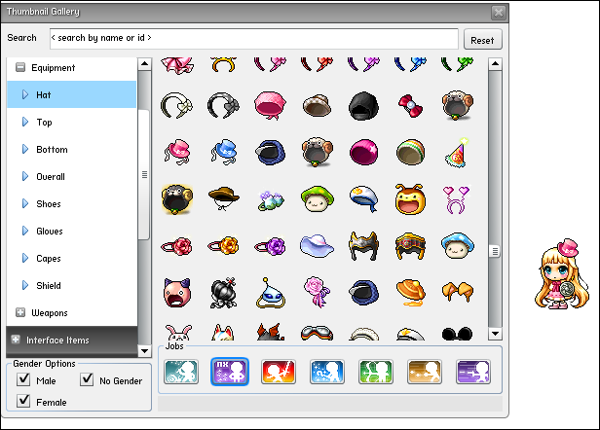Filter by the purple pirate job icon
This screenshot has width=600, height=430.
point(473,372)
